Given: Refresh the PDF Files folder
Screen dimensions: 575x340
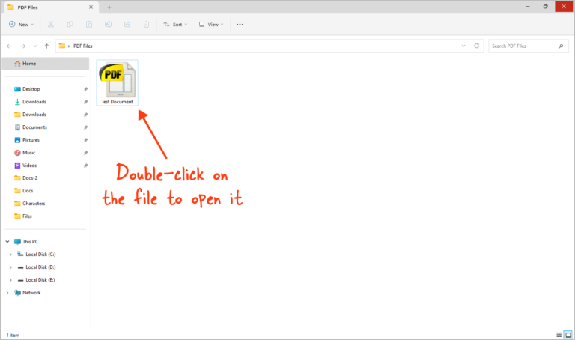Looking at the screenshot, I should point(476,46).
